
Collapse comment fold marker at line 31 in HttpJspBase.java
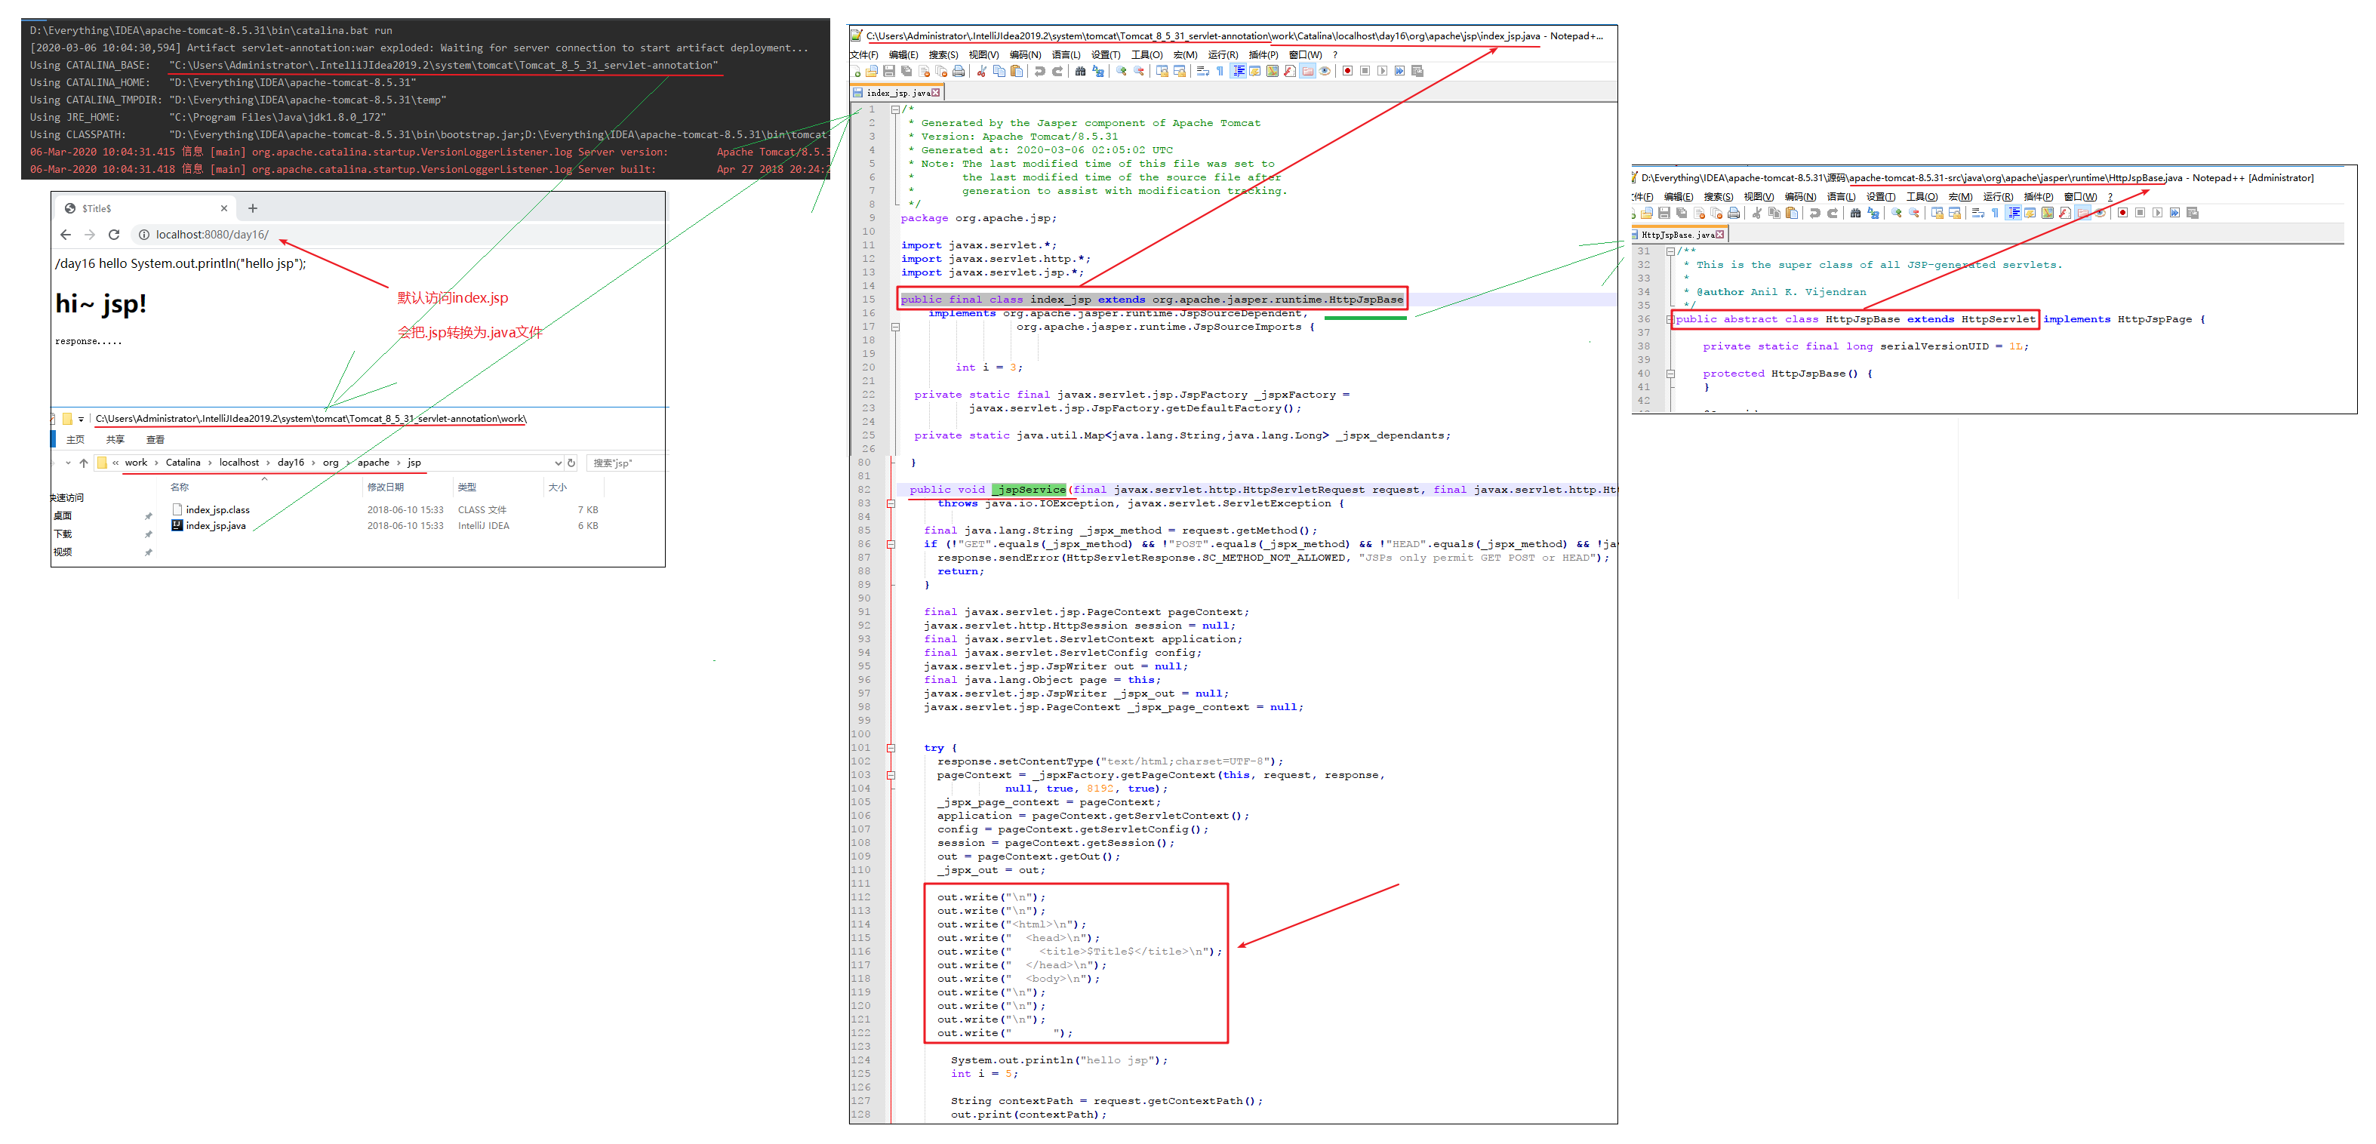[1670, 251]
